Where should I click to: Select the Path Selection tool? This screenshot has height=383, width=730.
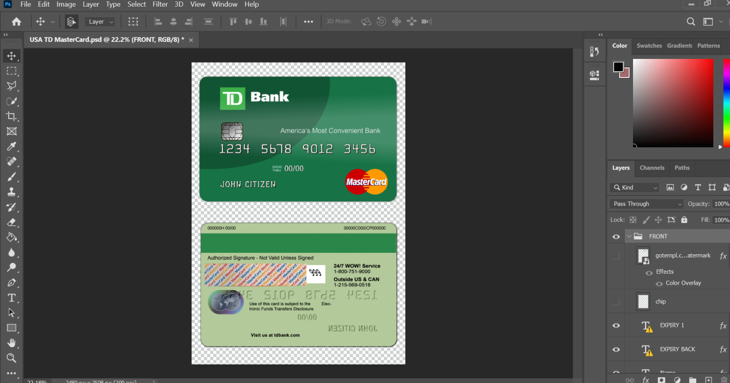pyautogui.click(x=11, y=313)
